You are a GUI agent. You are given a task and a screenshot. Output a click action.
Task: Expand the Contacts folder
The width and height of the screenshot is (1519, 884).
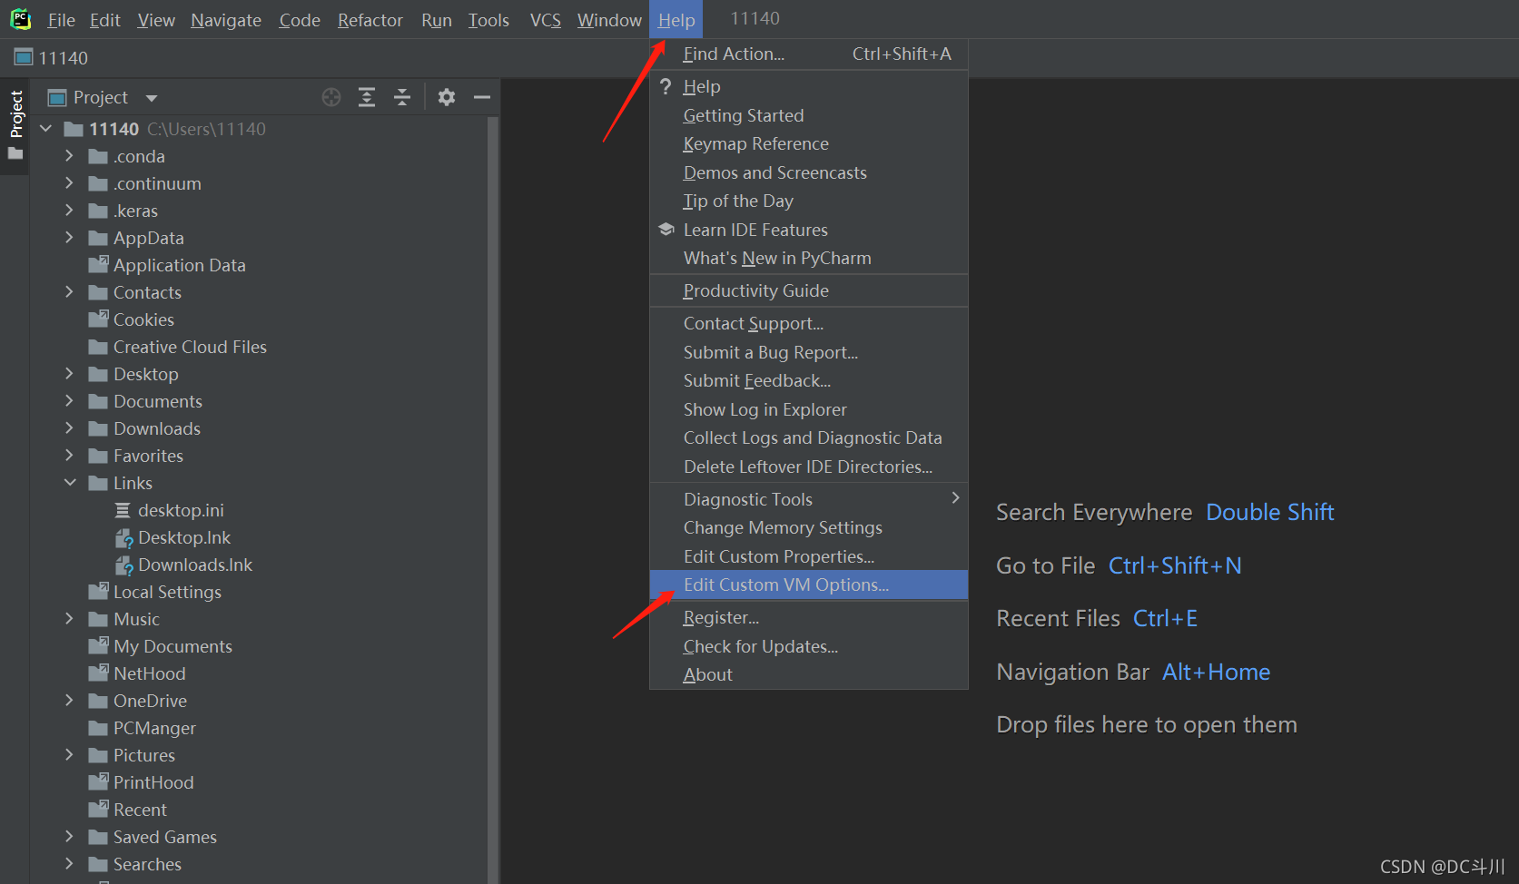click(70, 292)
